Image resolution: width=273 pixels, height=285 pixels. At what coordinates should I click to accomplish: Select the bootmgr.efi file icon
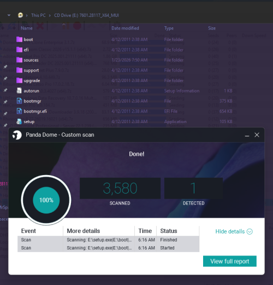click(x=19, y=111)
